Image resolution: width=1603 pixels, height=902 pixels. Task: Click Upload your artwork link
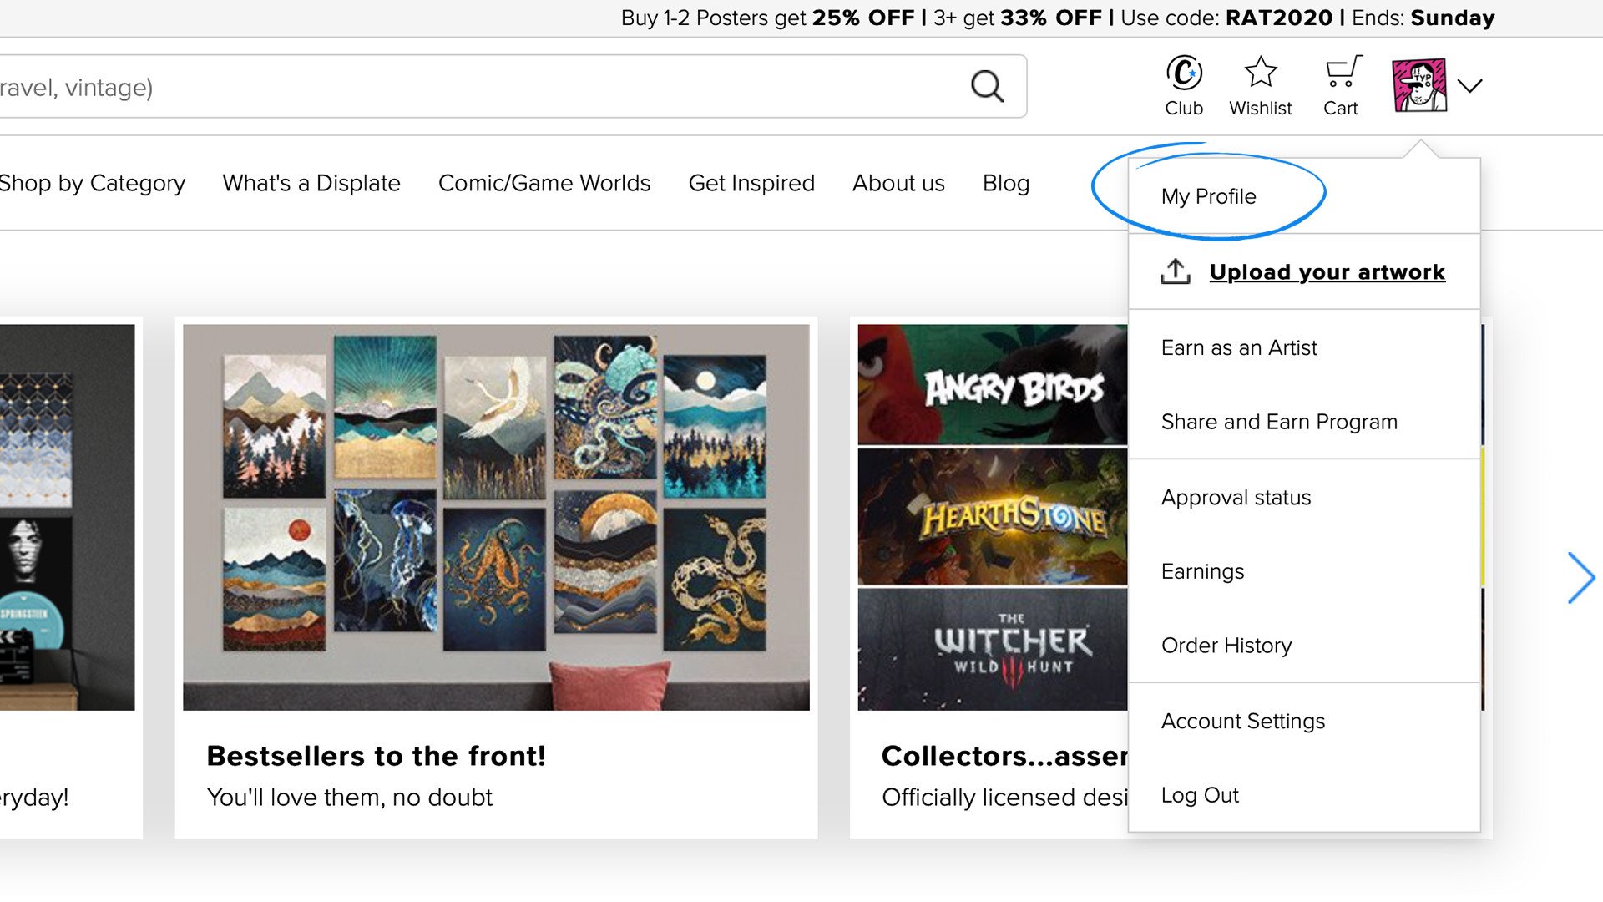(1327, 272)
